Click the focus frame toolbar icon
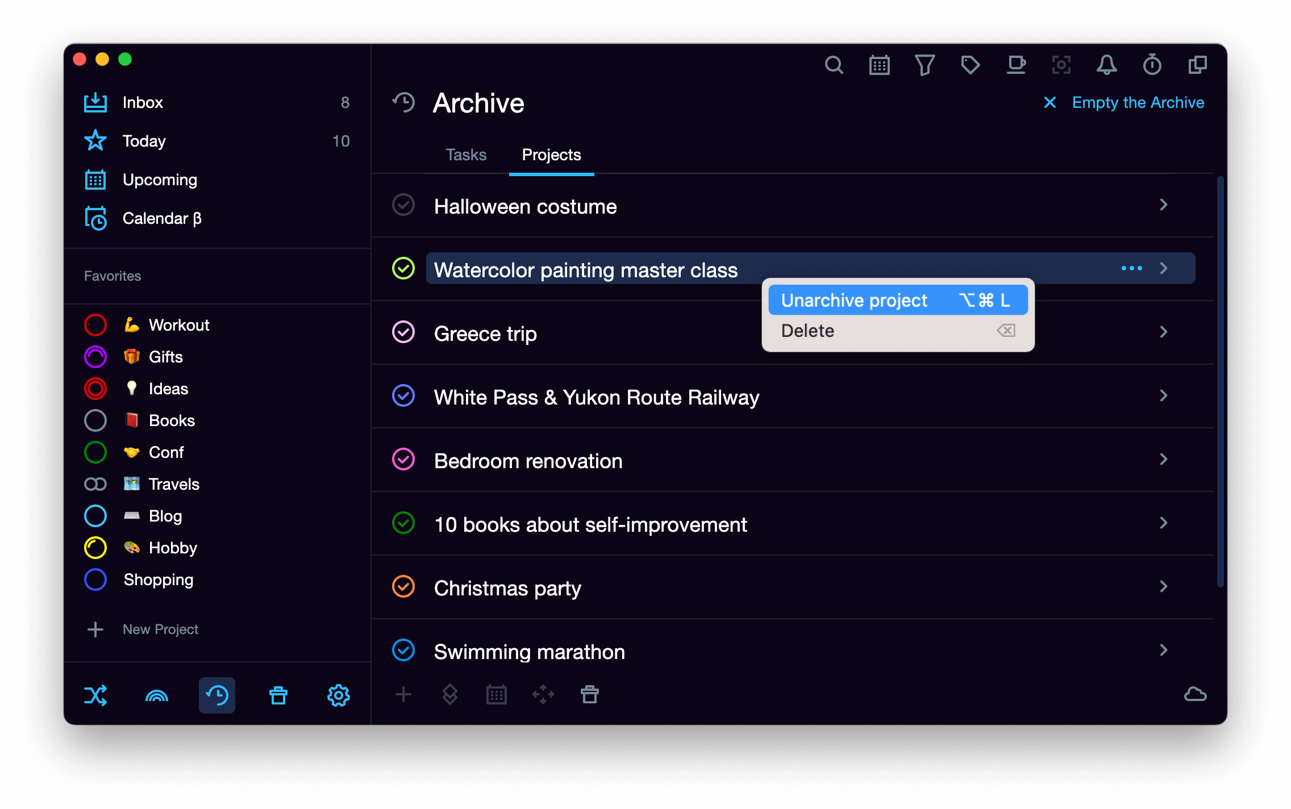1291x809 pixels. (x=1061, y=65)
